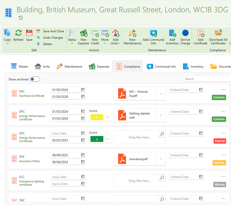
Task: Click the New Maintenance icon
Action: (x=132, y=33)
